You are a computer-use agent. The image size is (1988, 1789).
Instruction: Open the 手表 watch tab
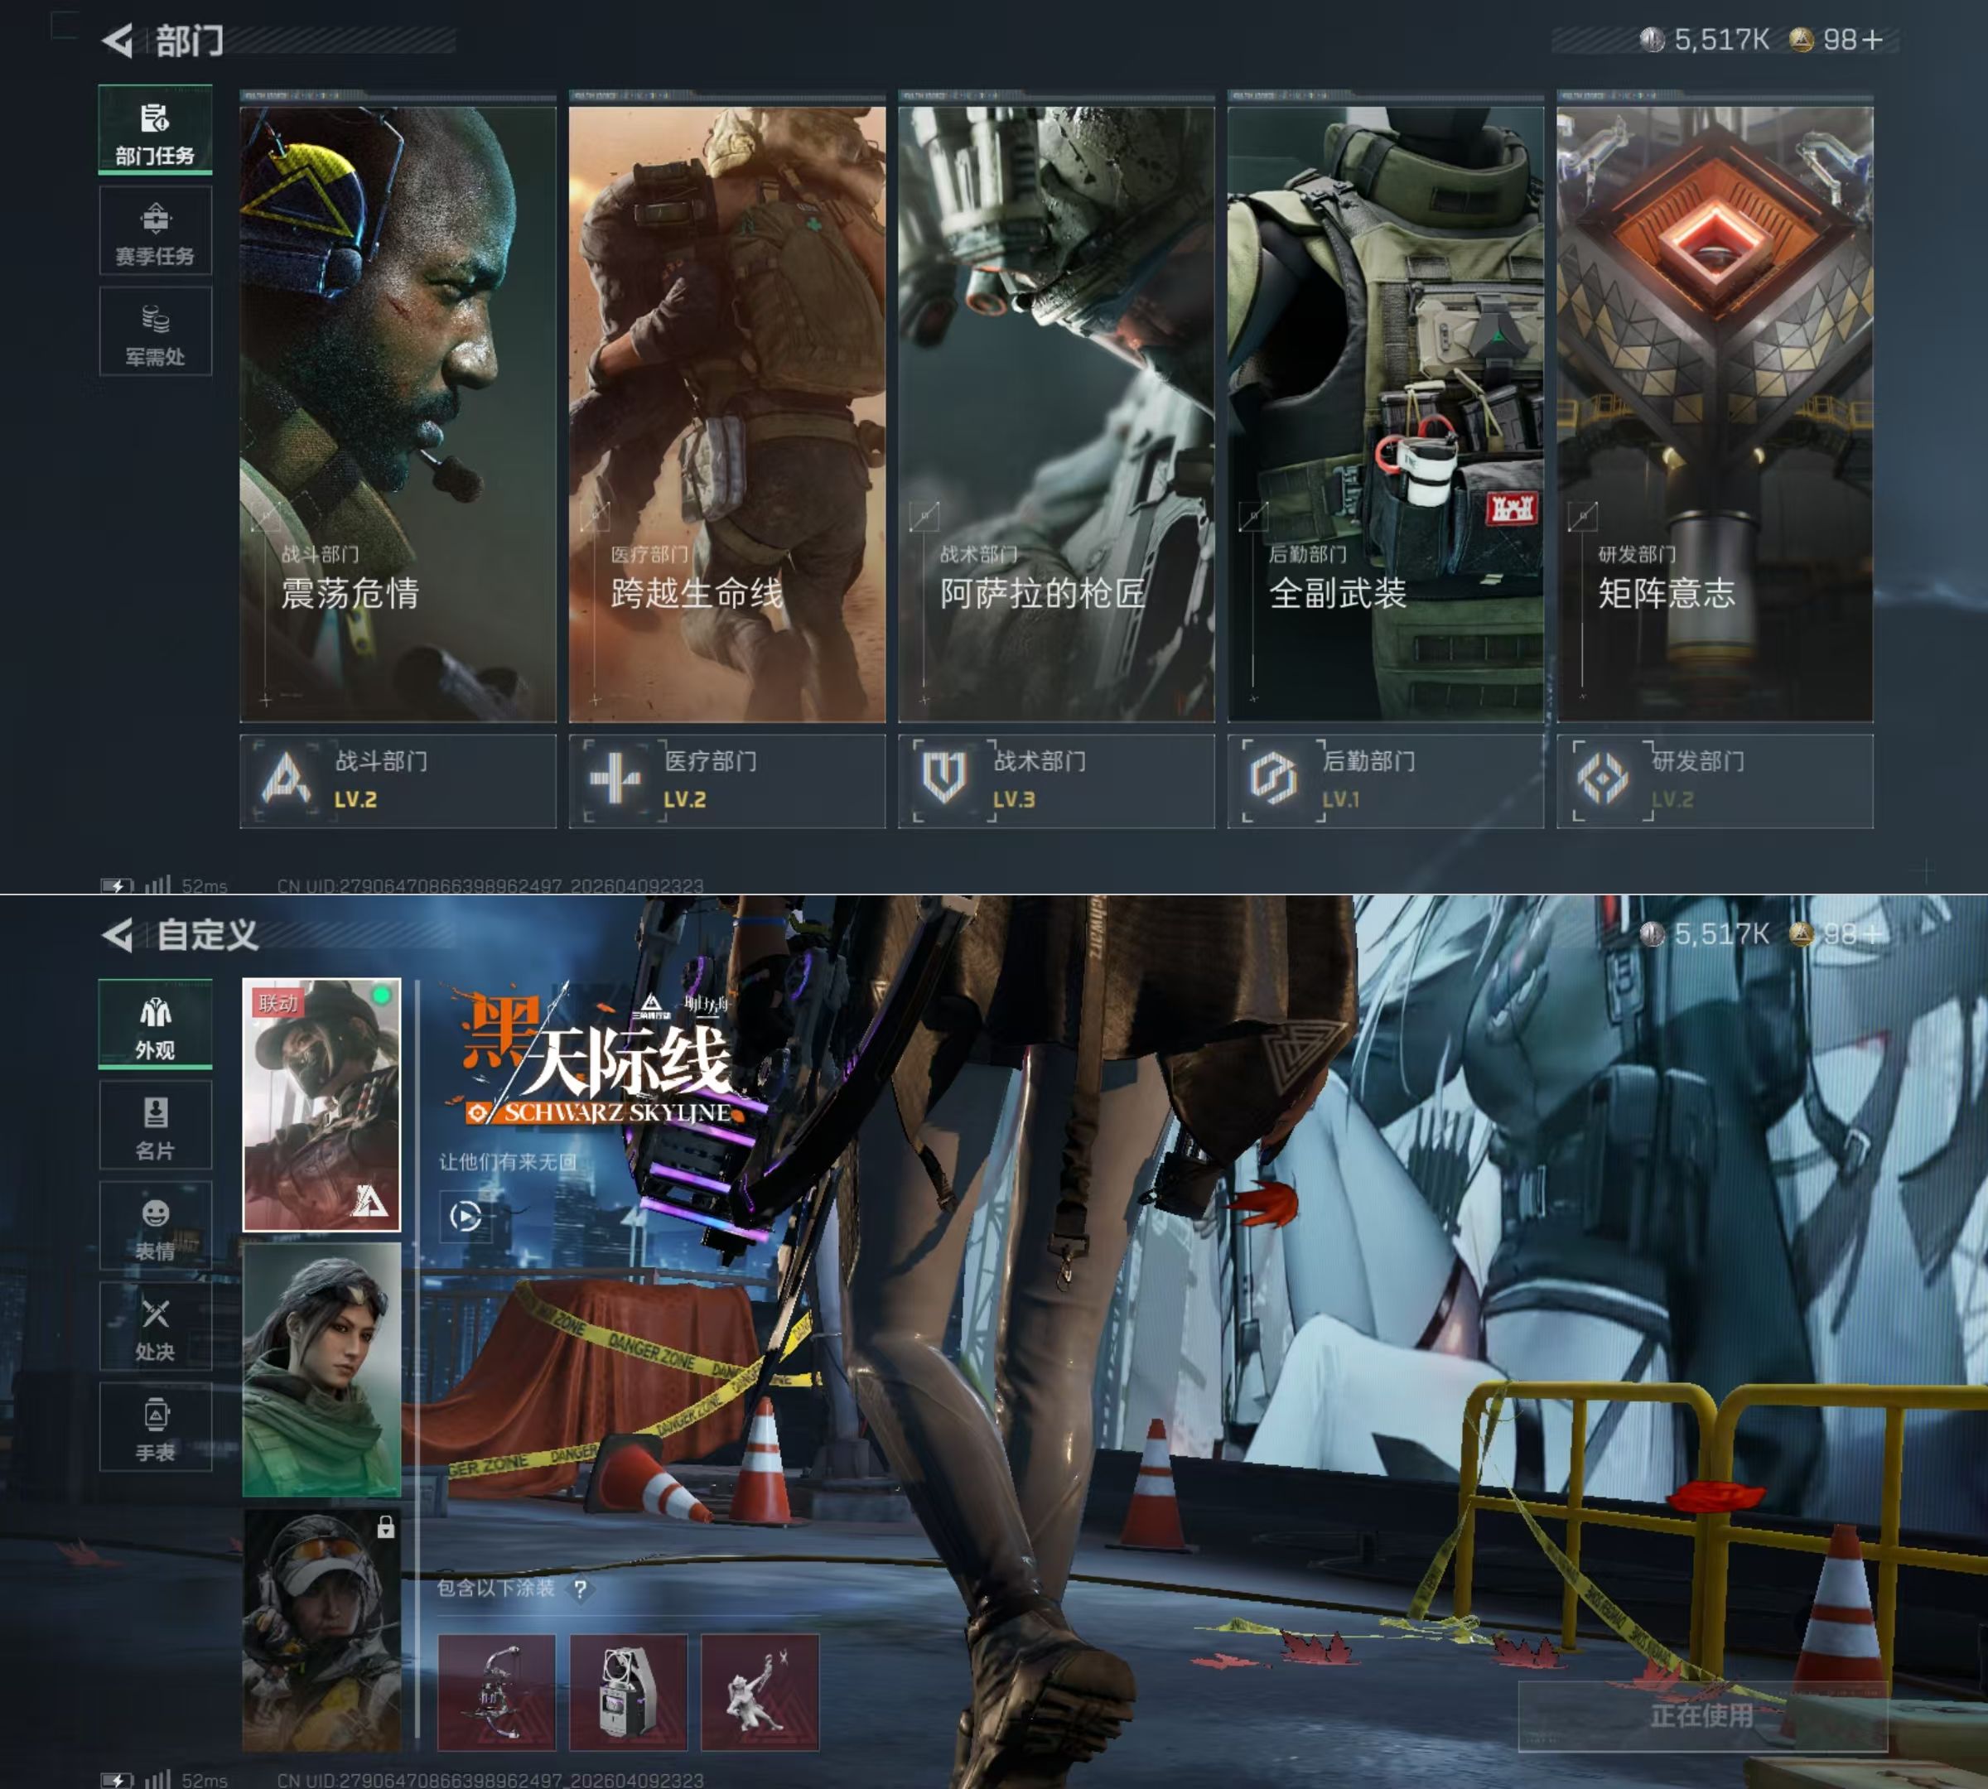[x=156, y=1427]
